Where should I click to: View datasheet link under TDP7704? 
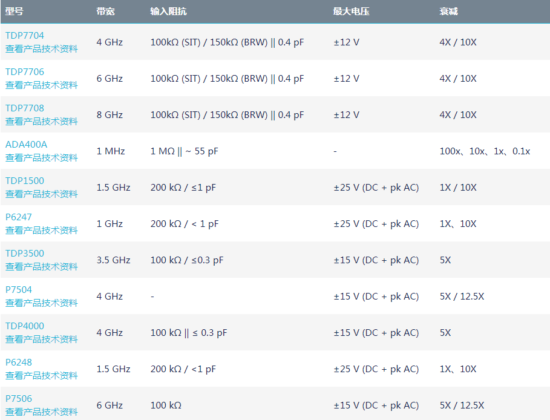41,49
